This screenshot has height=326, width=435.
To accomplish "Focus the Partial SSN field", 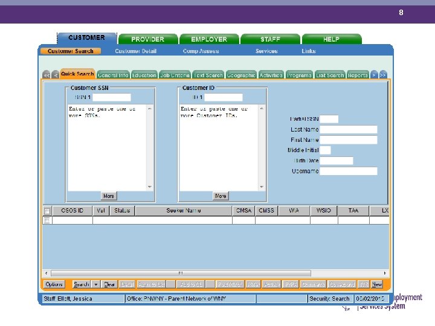I will click(x=329, y=119).
